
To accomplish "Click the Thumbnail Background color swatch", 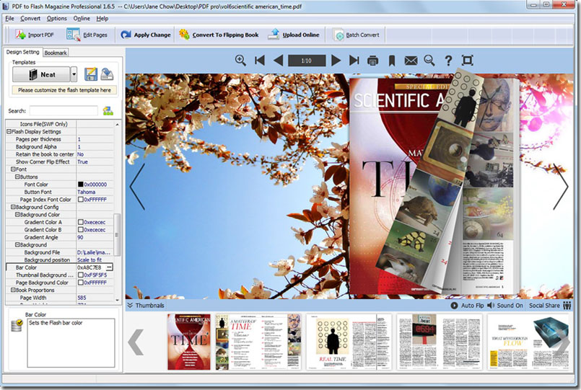I will pyautogui.click(x=80, y=275).
